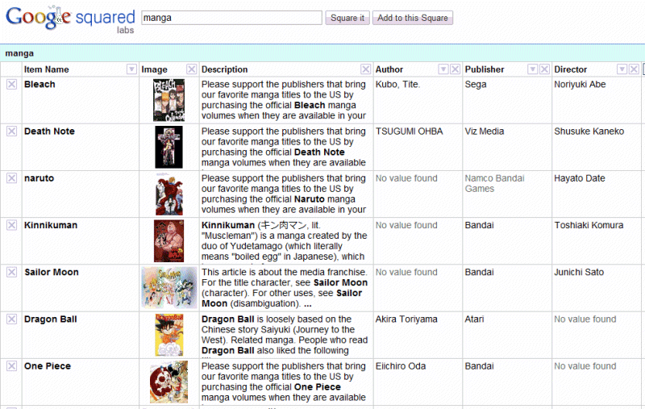The height and width of the screenshot is (409, 645).
Task: Remove the Bleach row with its X
Action: (x=11, y=85)
